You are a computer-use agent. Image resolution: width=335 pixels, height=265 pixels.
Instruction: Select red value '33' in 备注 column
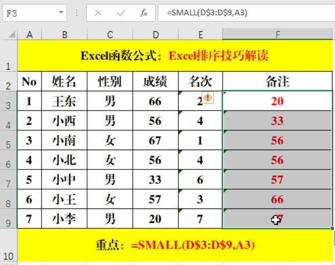[278, 120]
